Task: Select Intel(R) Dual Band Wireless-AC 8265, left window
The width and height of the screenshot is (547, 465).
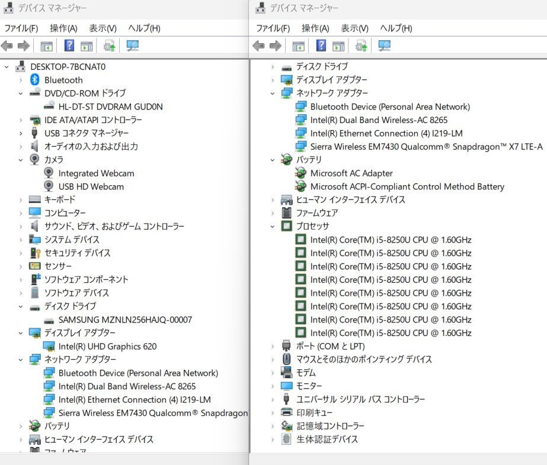Action: click(127, 386)
